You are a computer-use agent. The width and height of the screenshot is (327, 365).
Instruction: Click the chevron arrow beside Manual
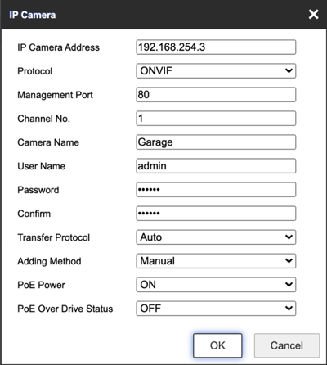tap(289, 261)
